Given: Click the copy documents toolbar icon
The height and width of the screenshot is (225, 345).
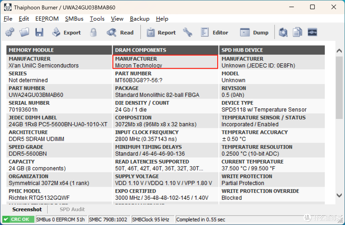Looking at the screenshot, I should click(x=297, y=32).
